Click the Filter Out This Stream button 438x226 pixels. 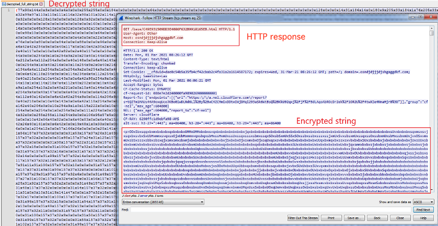303,218
